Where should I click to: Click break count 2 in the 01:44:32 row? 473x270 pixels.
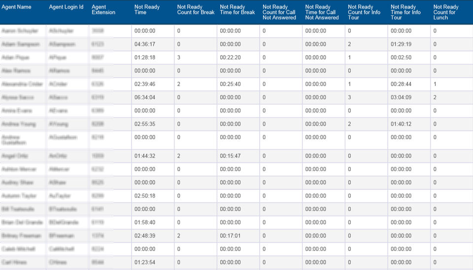(178, 156)
